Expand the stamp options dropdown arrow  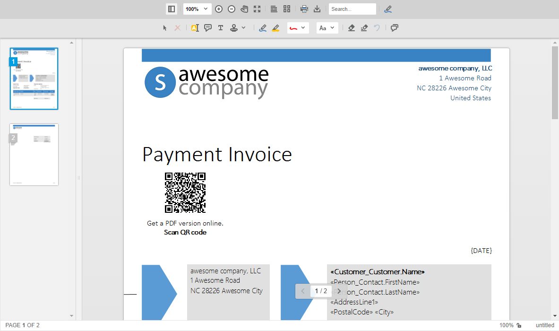[243, 27]
